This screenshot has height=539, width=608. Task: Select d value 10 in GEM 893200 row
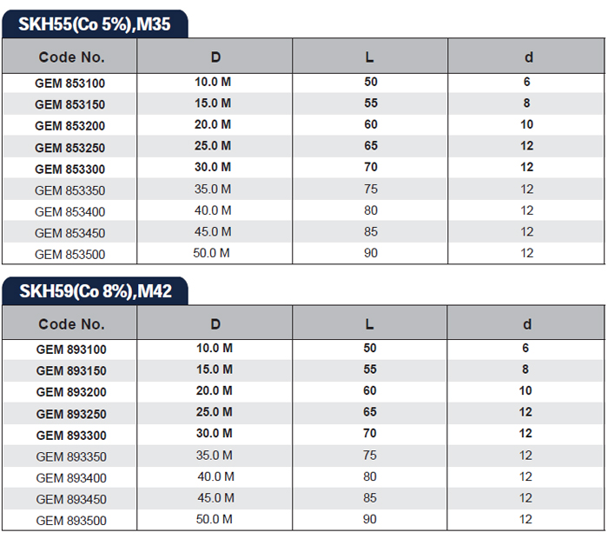point(526,391)
